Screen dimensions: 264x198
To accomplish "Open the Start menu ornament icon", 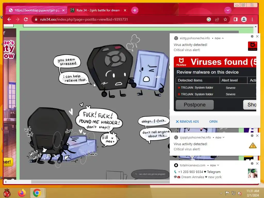I will coord(7,193).
